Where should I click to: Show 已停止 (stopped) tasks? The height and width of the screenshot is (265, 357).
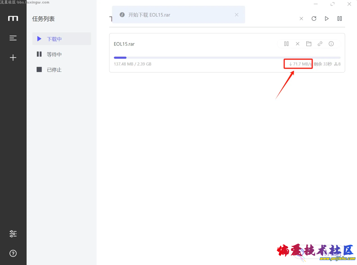click(x=54, y=70)
